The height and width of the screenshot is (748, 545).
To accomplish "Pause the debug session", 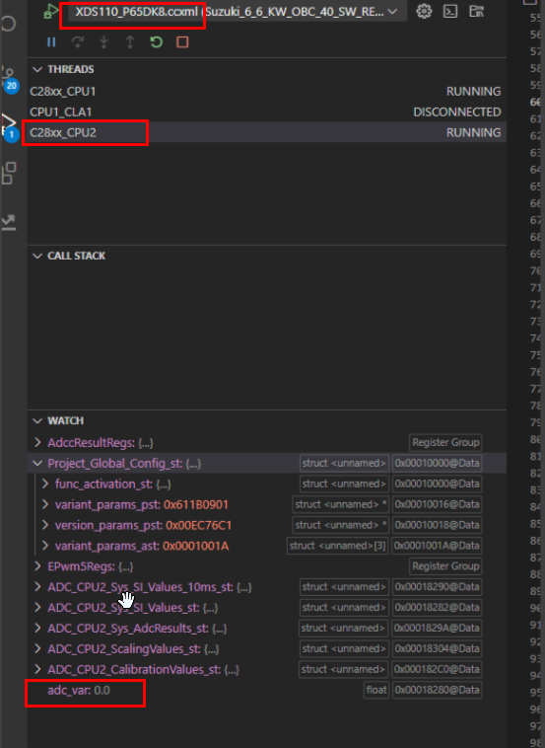I will [x=51, y=42].
